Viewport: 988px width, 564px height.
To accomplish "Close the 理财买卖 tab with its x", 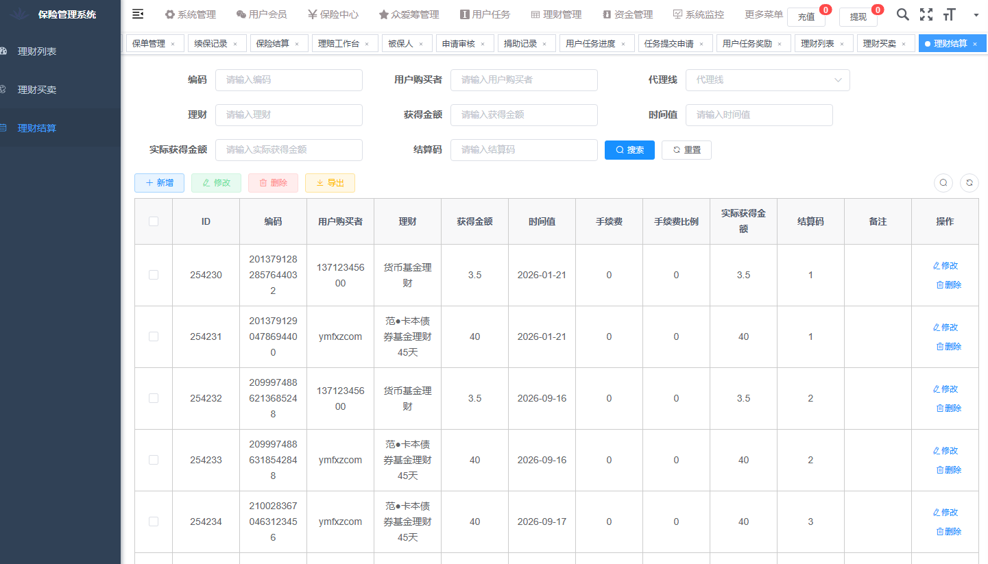I will (x=904, y=44).
